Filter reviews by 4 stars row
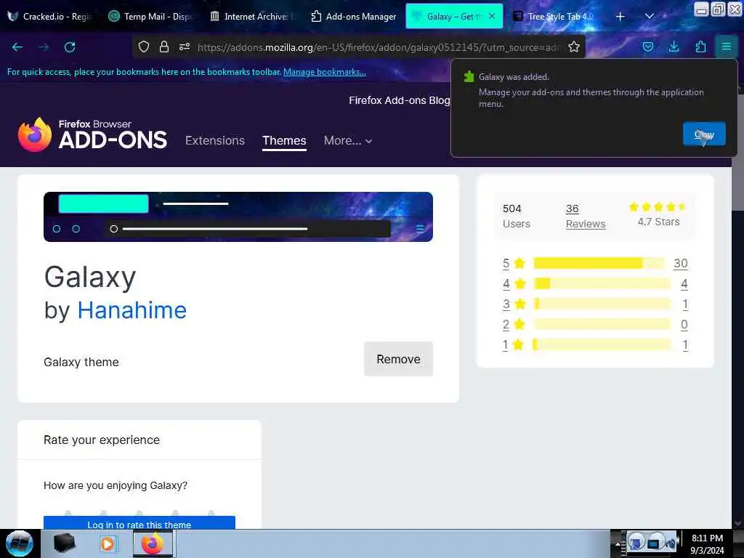 tap(595, 284)
